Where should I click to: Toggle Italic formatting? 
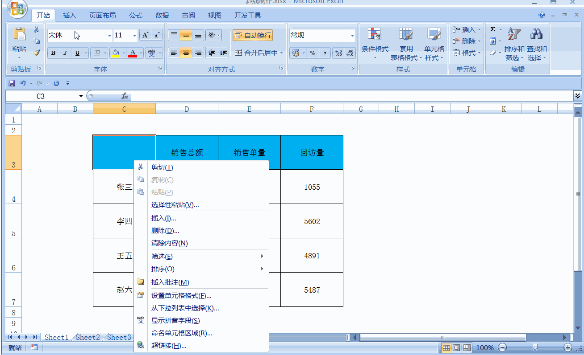point(65,53)
